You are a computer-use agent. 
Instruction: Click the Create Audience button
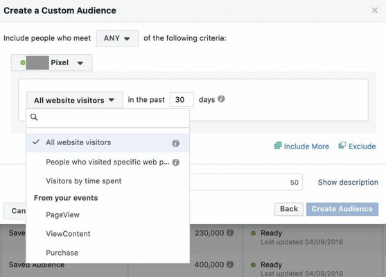click(342, 209)
